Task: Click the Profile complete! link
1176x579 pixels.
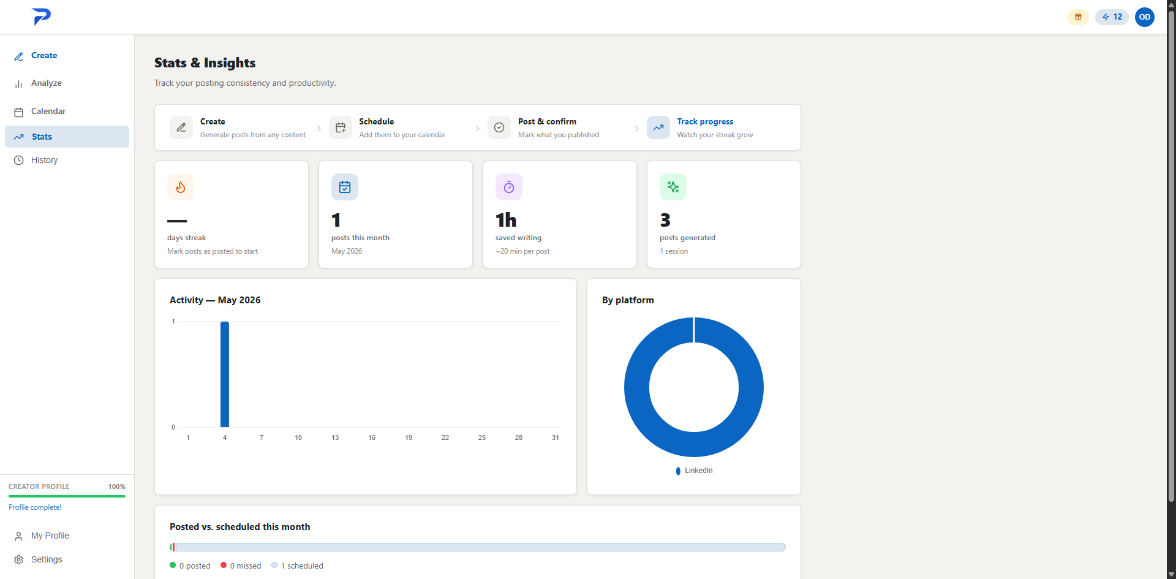Action: pyautogui.click(x=35, y=507)
